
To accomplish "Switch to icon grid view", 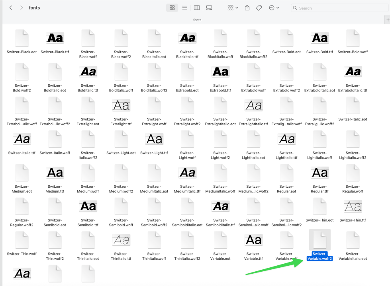I will click(172, 8).
